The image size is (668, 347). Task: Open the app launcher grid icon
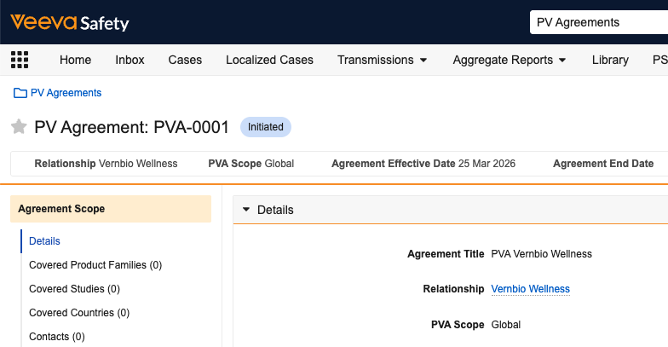(20, 60)
